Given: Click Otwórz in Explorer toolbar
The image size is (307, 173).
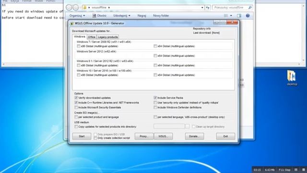Looking at the screenshot, I should (99, 16).
